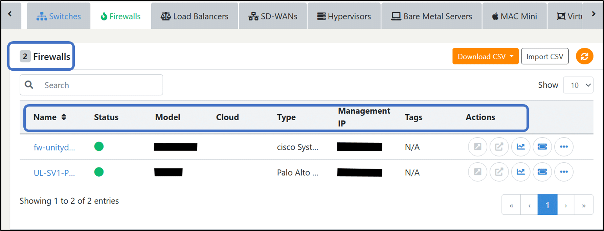
Task: Open the Show entries count dropdown
Action: tap(578, 85)
